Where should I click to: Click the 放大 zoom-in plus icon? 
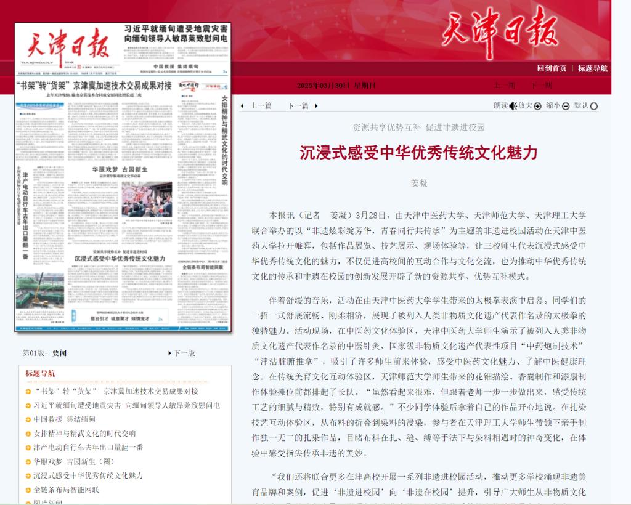pos(537,106)
